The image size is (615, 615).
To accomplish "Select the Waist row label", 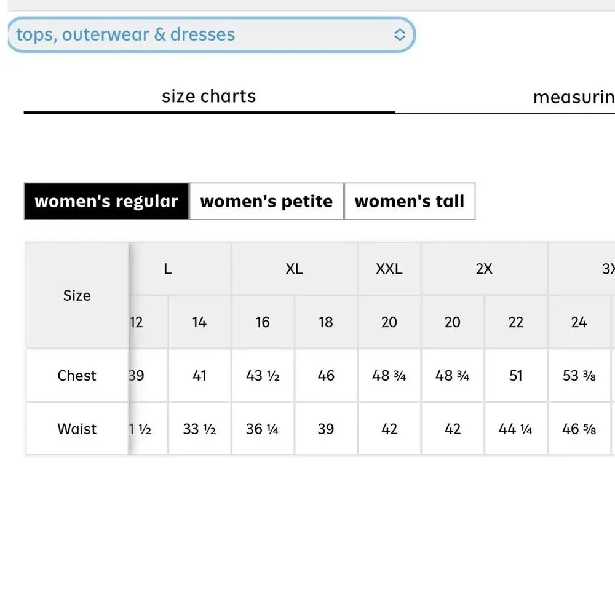I will pyautogui.click(x=77, y=429).
